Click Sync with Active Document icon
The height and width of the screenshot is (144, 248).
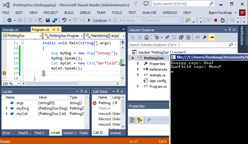click(167, 37)
